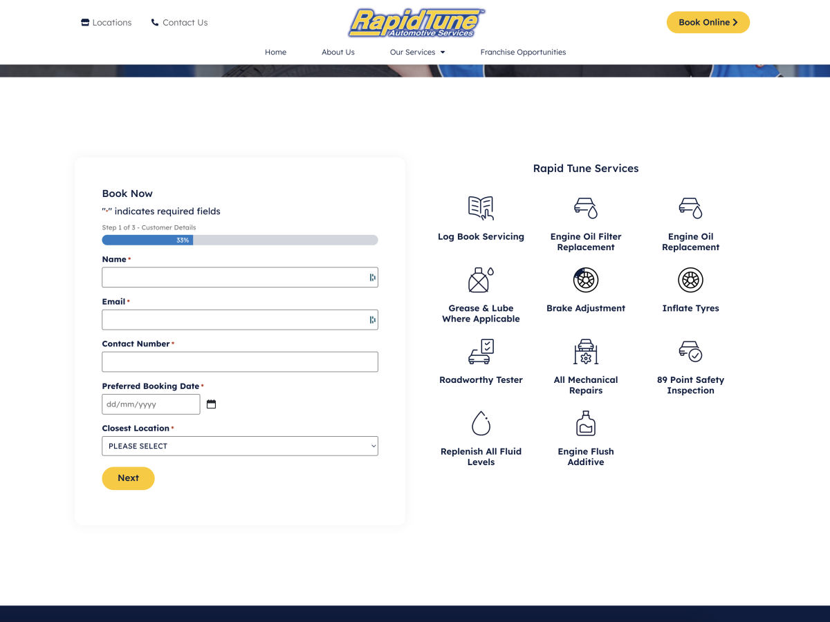Focus the Email input field
The image size is (830, 622).
click(240, 319)
